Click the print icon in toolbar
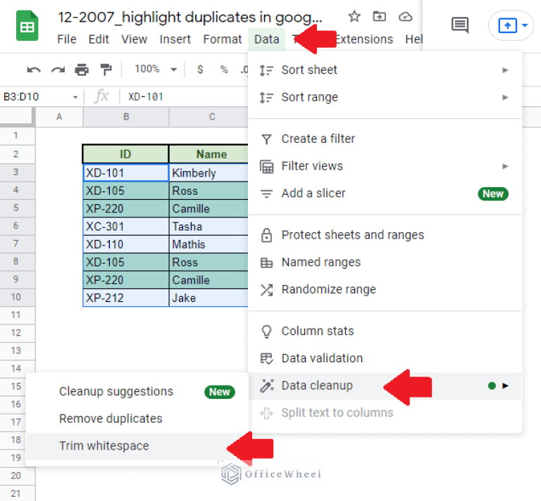541x501 pixels. 82,69
